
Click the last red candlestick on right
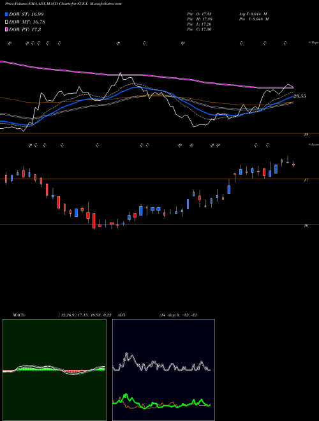point(293,165)
